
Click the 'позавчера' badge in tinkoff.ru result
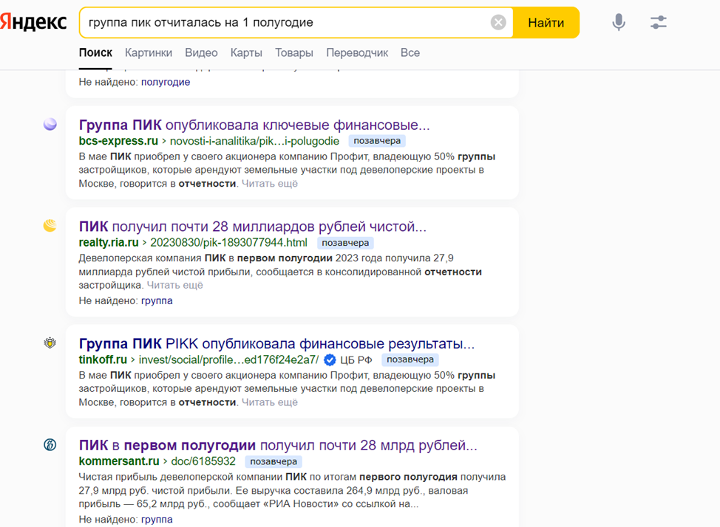(410, 359)
